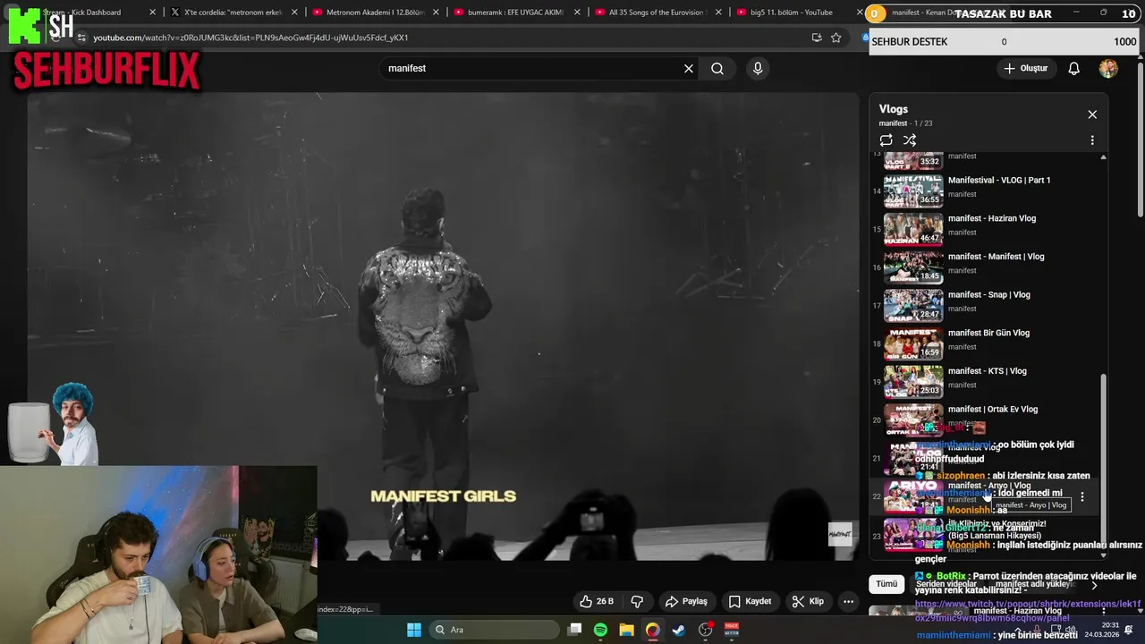Open Task View from the taskbar
This screenshot has width=1145, height=644.
click(575, 630)
